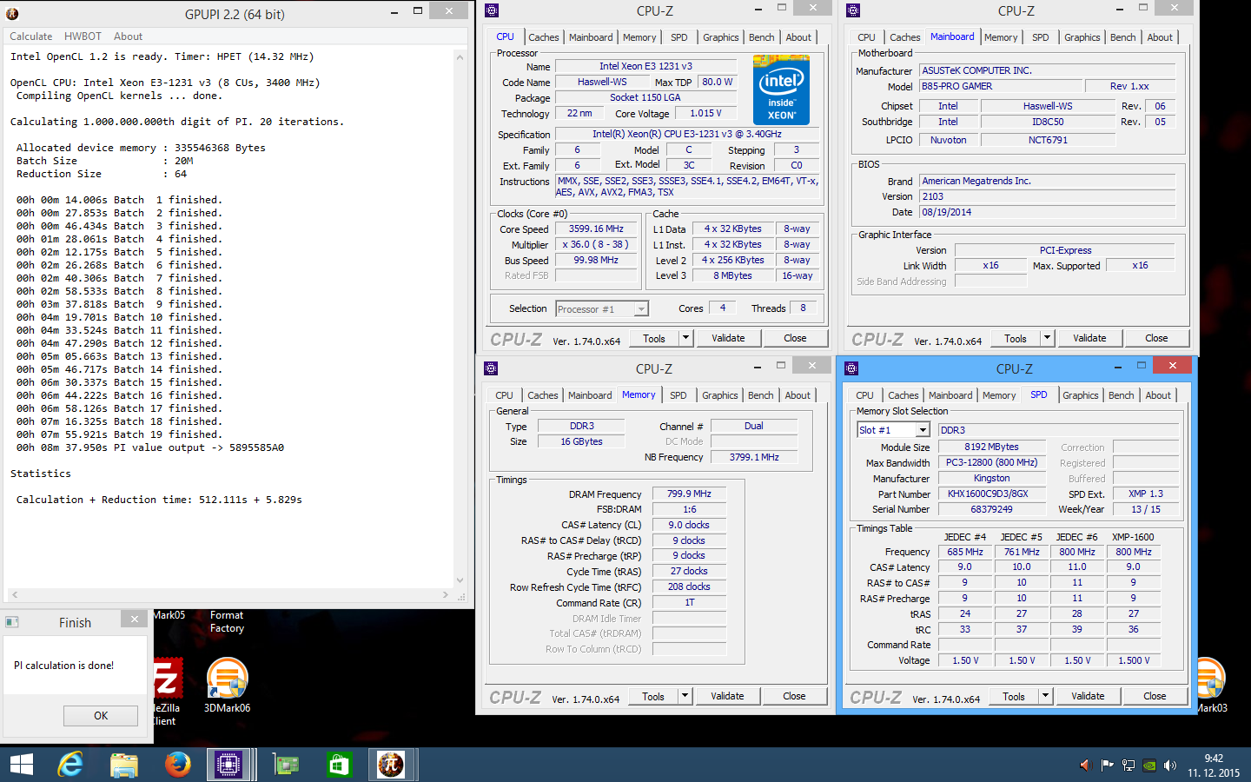Click GPUPI vertical scrollbar up arrow
The width and height of the screenshot is (1251, 782).
pos(460,56)
